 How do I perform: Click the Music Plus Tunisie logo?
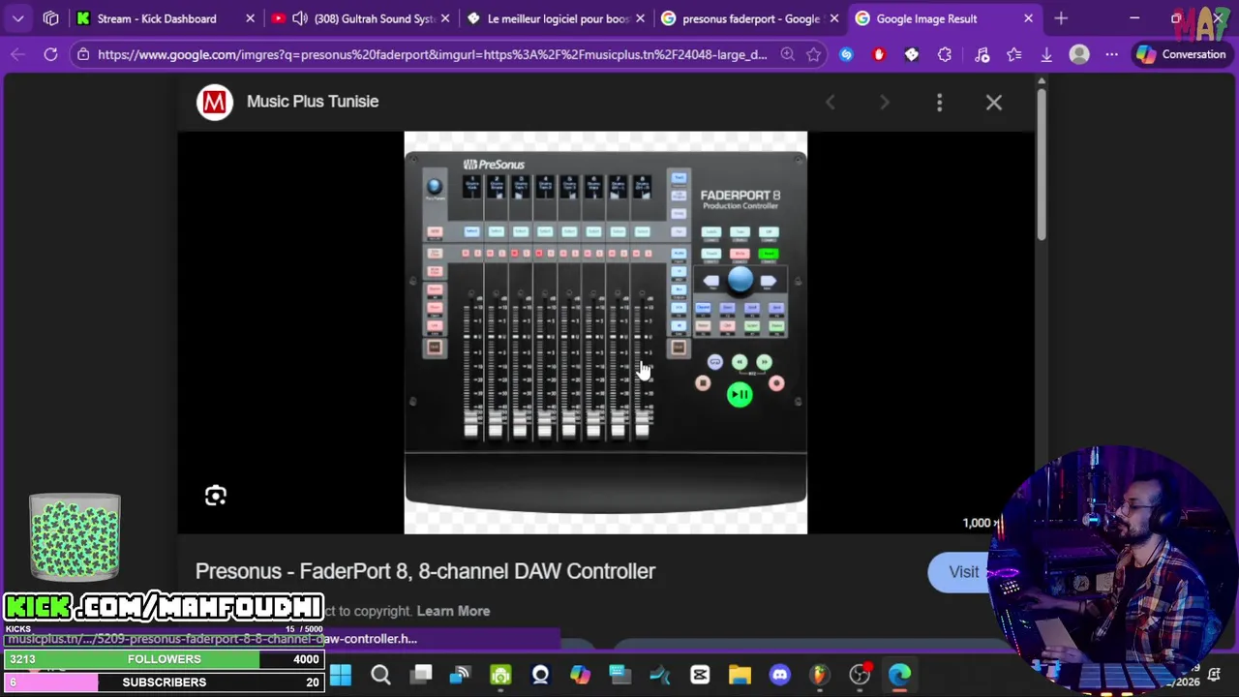215,102
